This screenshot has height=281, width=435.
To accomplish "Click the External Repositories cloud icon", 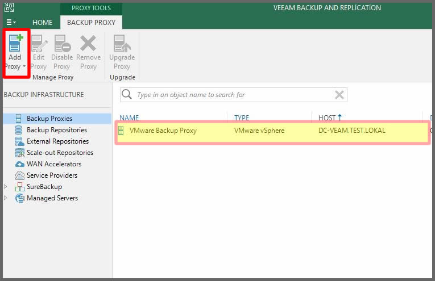I will pos(19,141).
